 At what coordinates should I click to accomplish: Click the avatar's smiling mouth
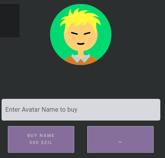click(81, 44)
